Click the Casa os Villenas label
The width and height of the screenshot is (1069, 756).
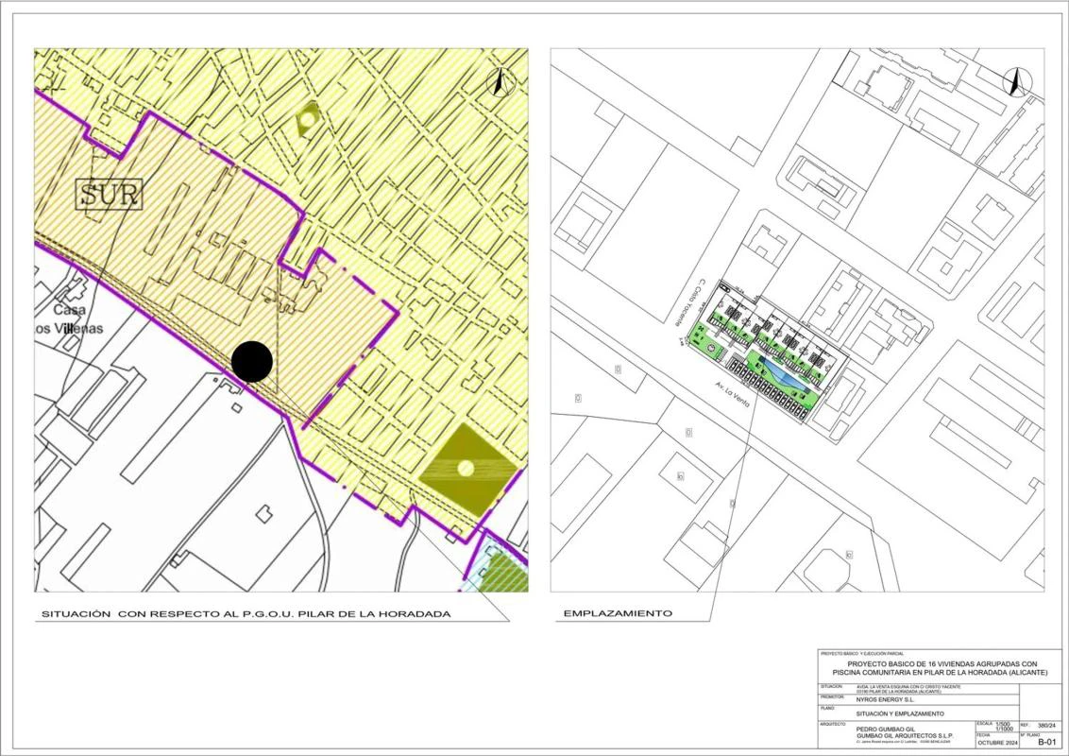(70, 319)
